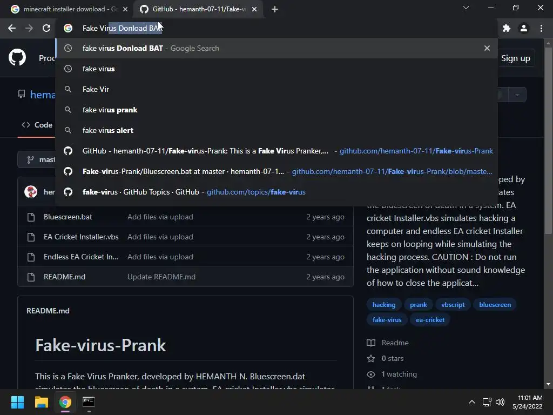
Task: Open the EA Cricket Installer.vbs file
Action: [81, 237]
